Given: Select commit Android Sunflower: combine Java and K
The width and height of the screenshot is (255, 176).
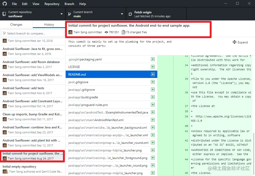Looking at the screenshot, I should [x=33, y=130].
